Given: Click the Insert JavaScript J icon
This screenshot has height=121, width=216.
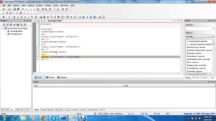Looking at the screenshot, I should point(87,17).
